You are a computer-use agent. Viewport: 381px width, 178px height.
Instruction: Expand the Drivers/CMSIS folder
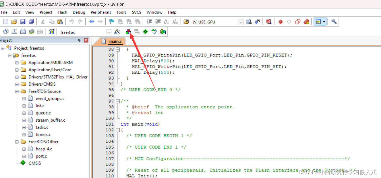click(x=17, y=84)
